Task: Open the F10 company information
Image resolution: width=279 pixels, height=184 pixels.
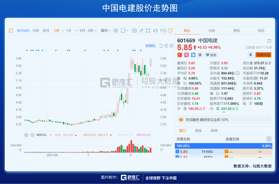Action: (163, 31)
